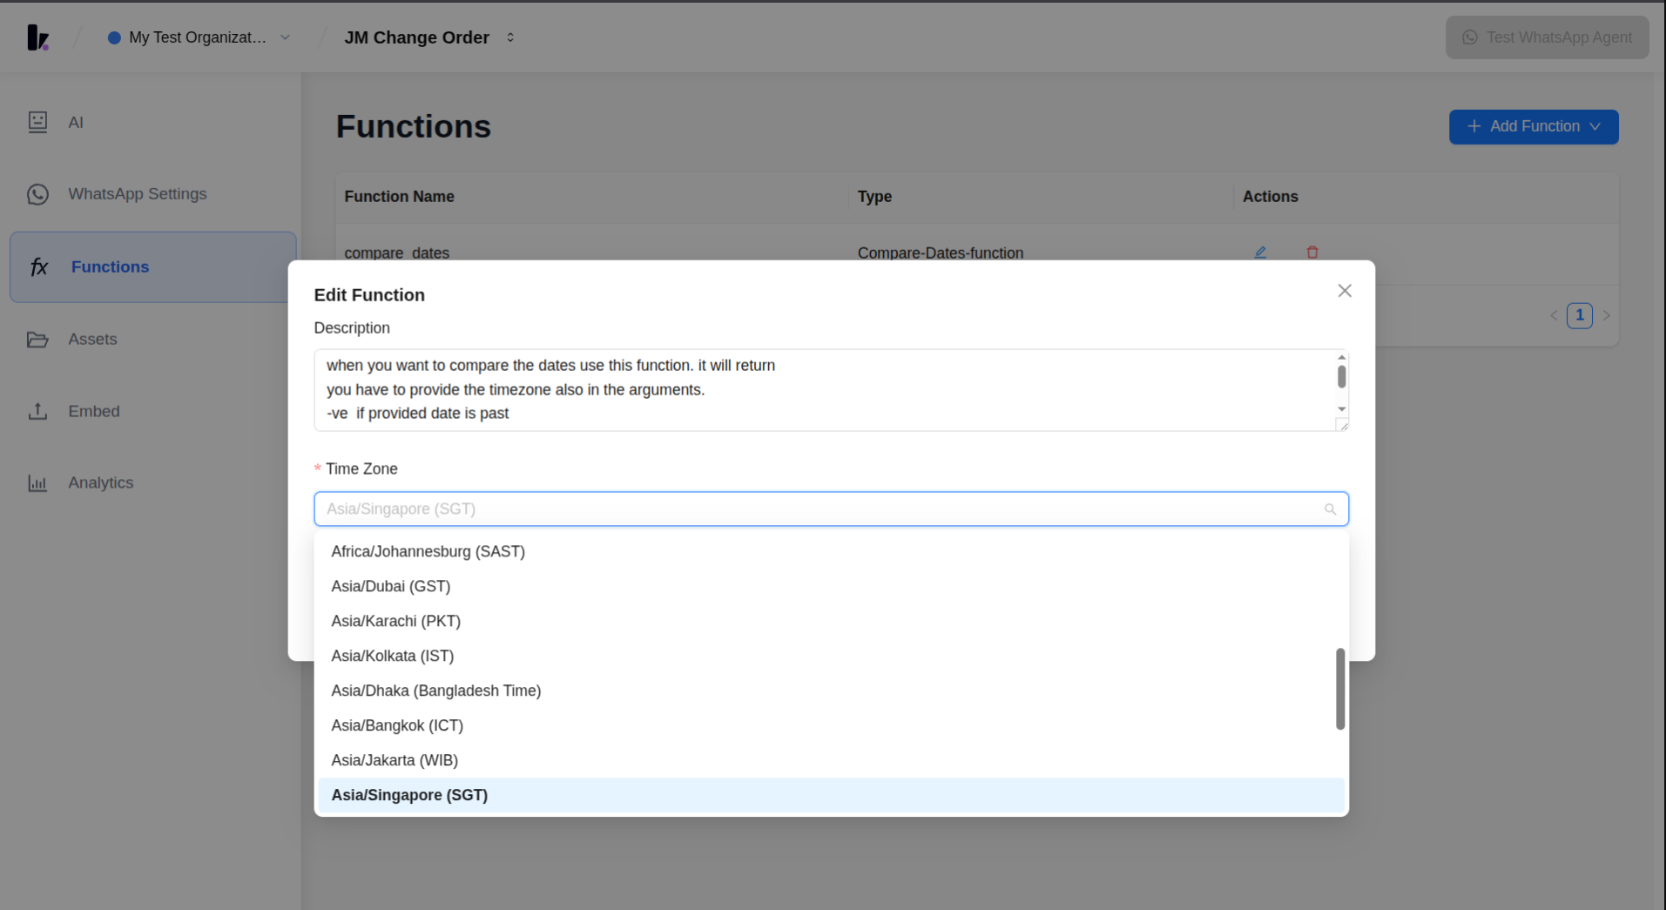This screenshot has height=910, width=1666.
Task: Select Africa/Johannesburg (SAST) time zone
Action: point(831,551)
